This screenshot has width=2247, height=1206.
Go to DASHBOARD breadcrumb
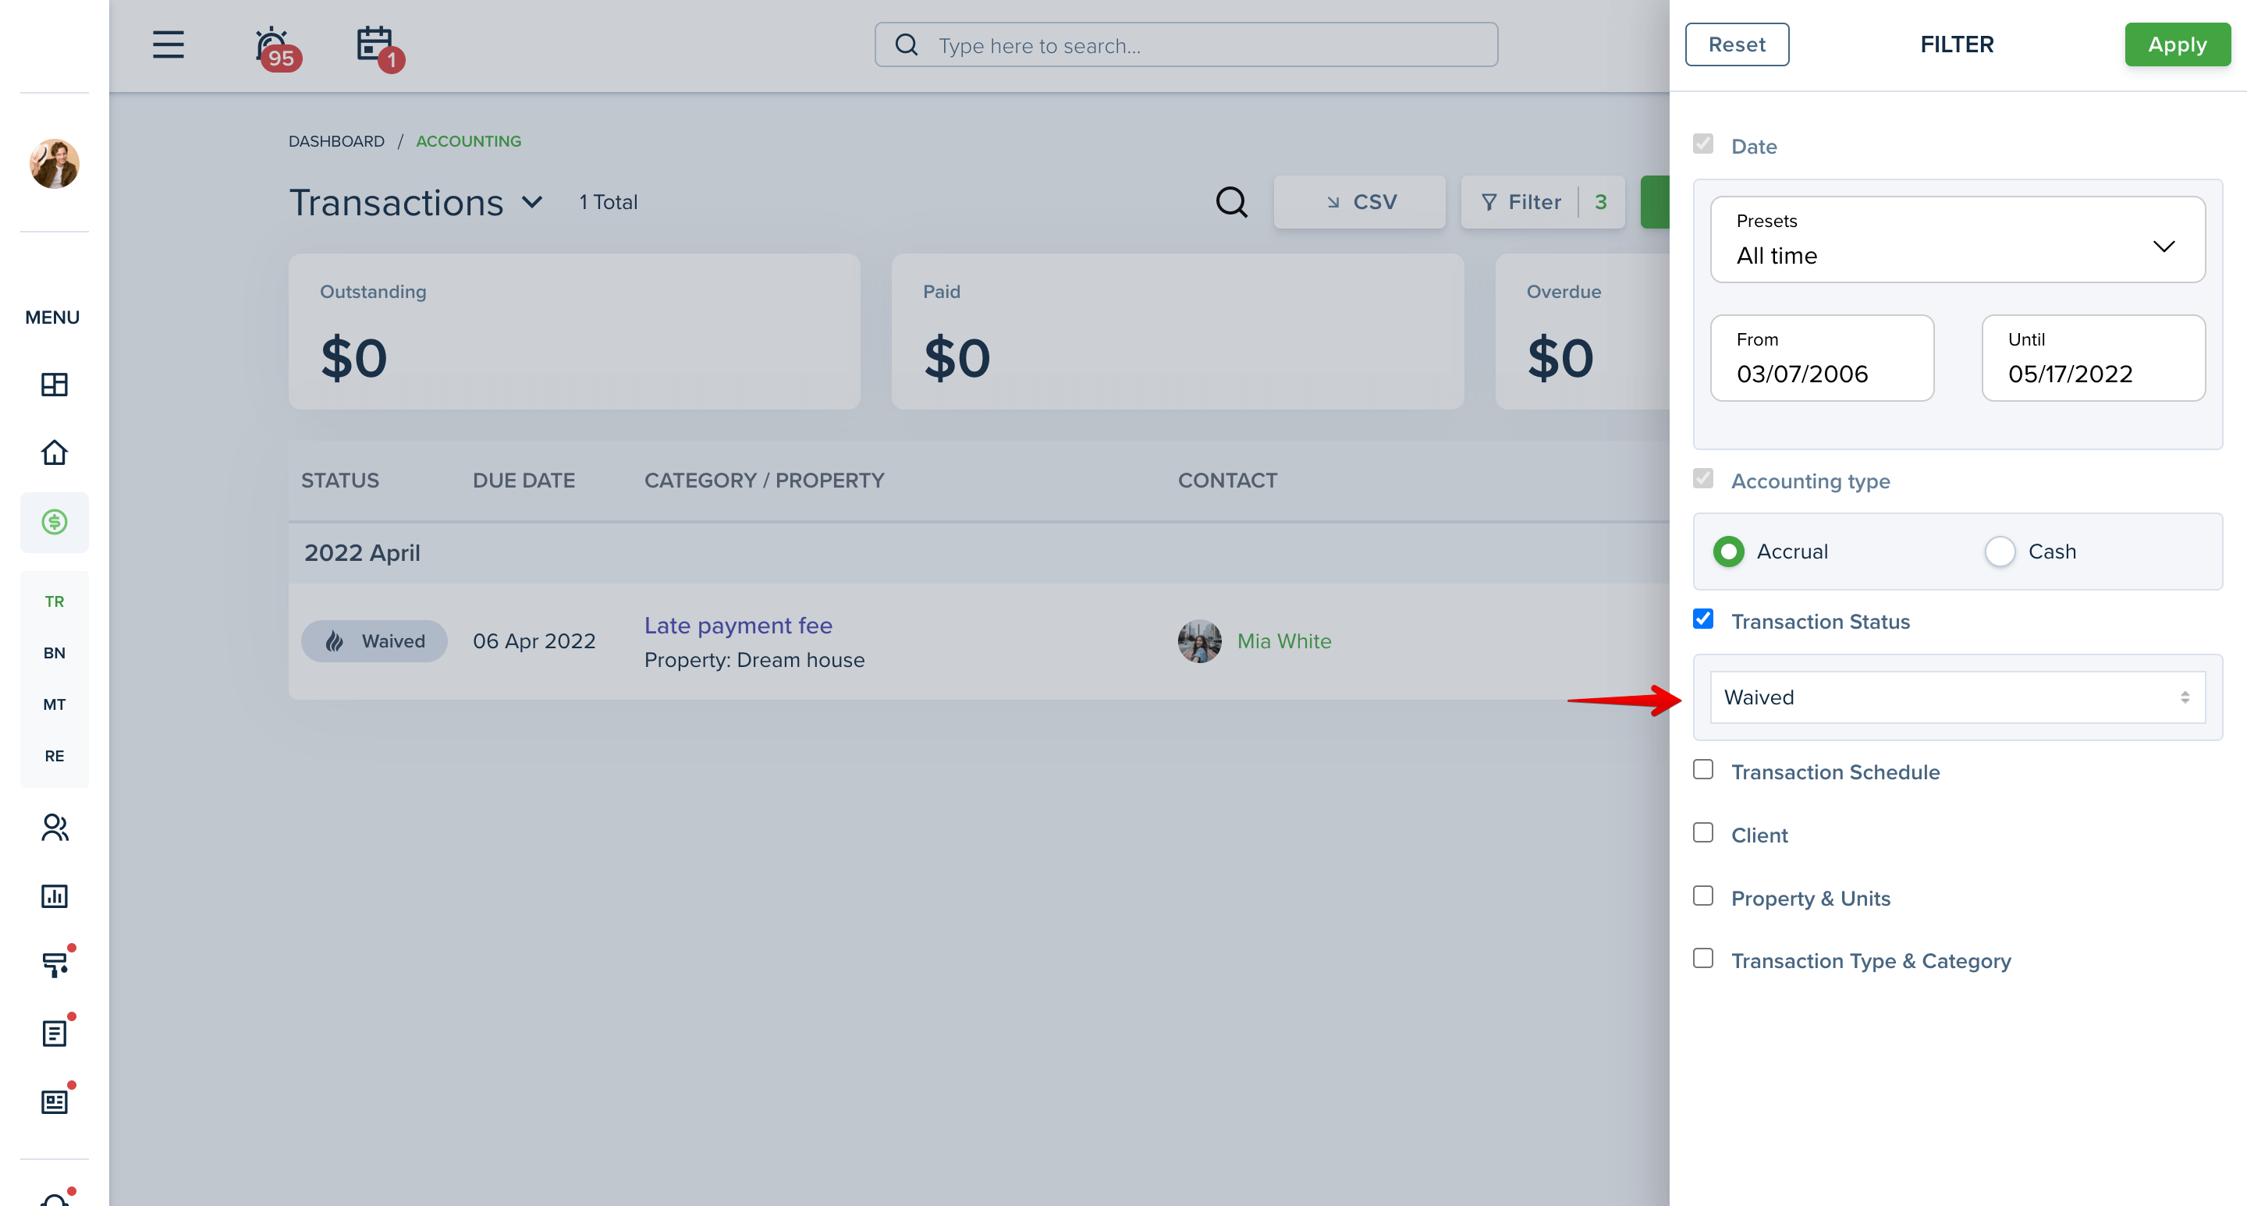click(335, 140)
